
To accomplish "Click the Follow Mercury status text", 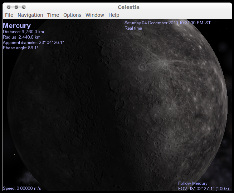I will click(193, 183).
